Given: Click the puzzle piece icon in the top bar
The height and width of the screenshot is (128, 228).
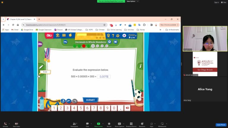Looking at the screenshot, I should click(70, 35).
